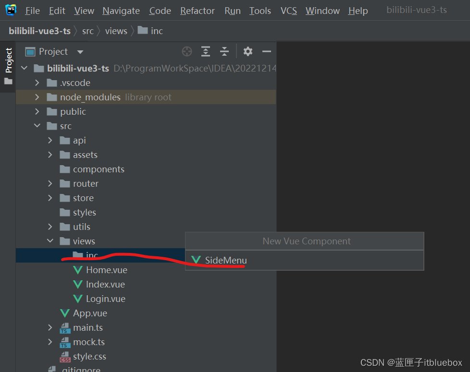The image size is (470, 372).
Task: Click the styles folder icon
Action: (x=65, y=212)
